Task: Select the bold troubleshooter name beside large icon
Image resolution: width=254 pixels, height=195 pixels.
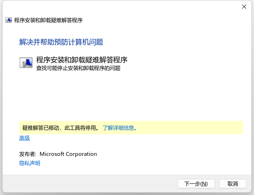Action: (82, 60)
